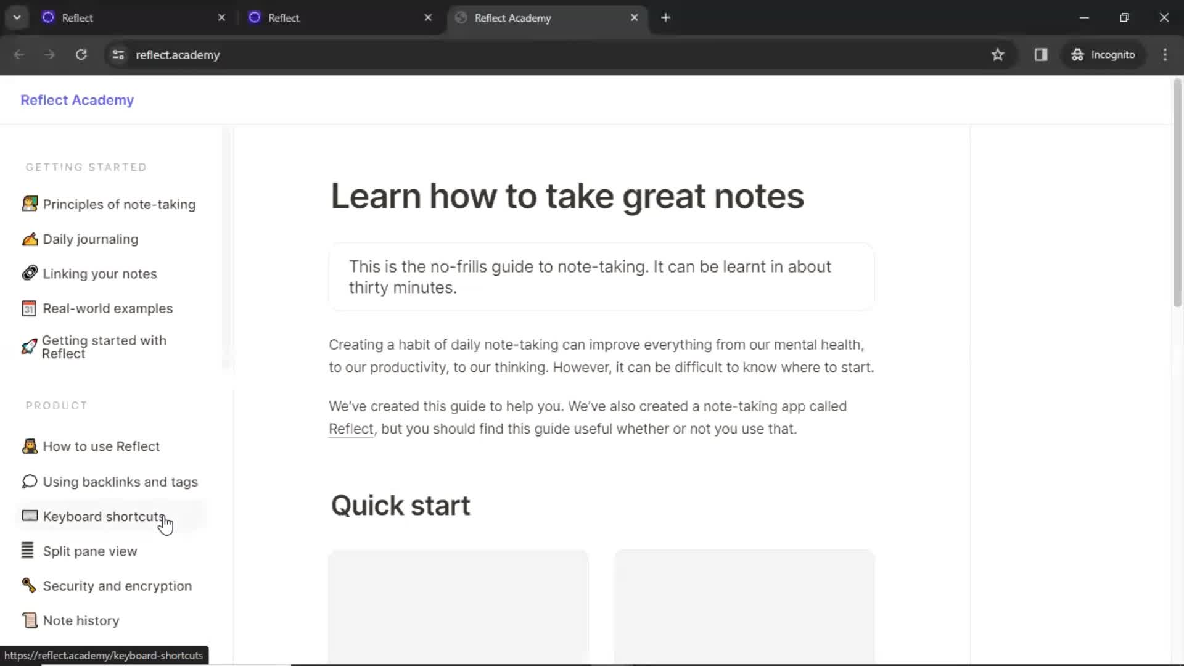Click the Reflect hyperlink in body text
1184x666 pixels.
[x=350, y=429]
